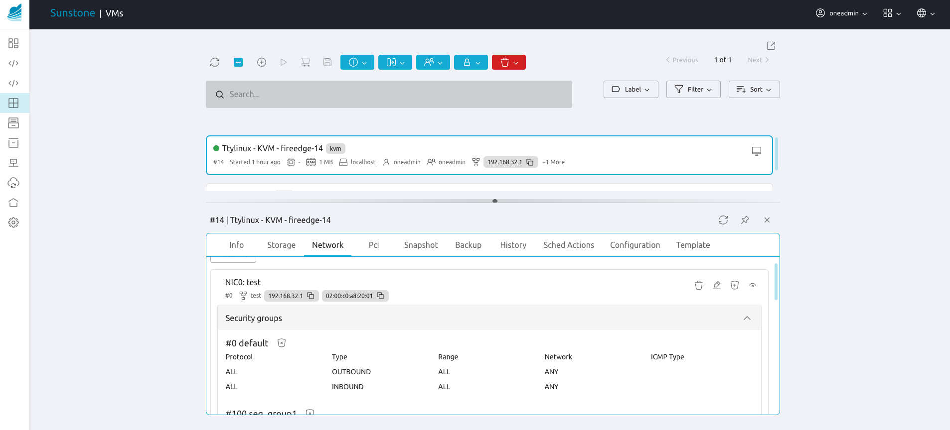Switch to the History tab
Screen dimensions: 950x430
click(x=513, y=245)
